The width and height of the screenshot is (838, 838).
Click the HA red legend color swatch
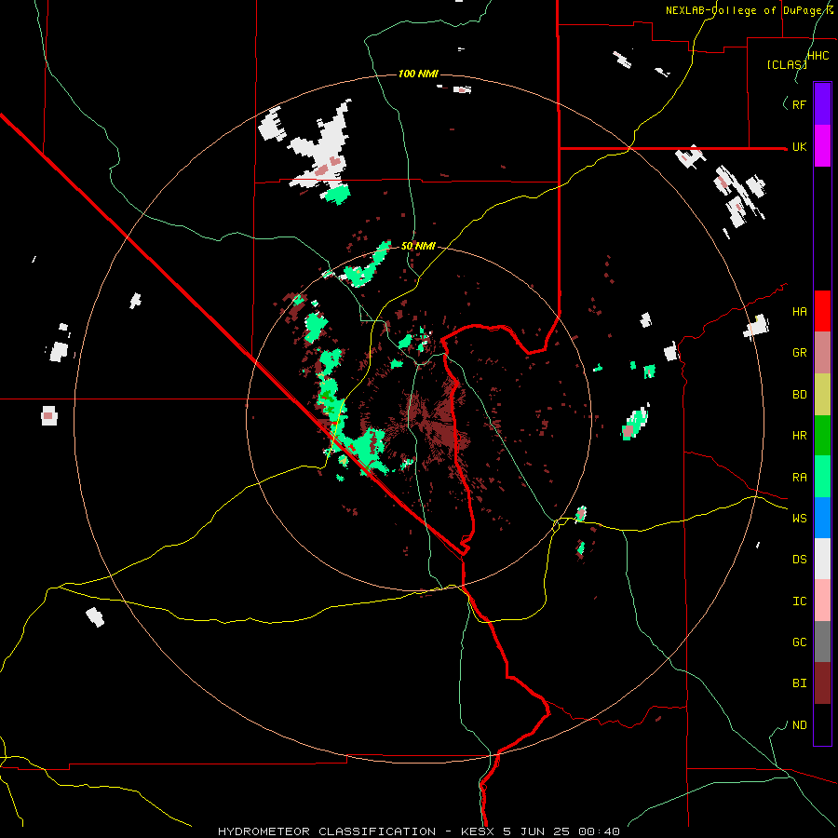(x=822, y=311)
